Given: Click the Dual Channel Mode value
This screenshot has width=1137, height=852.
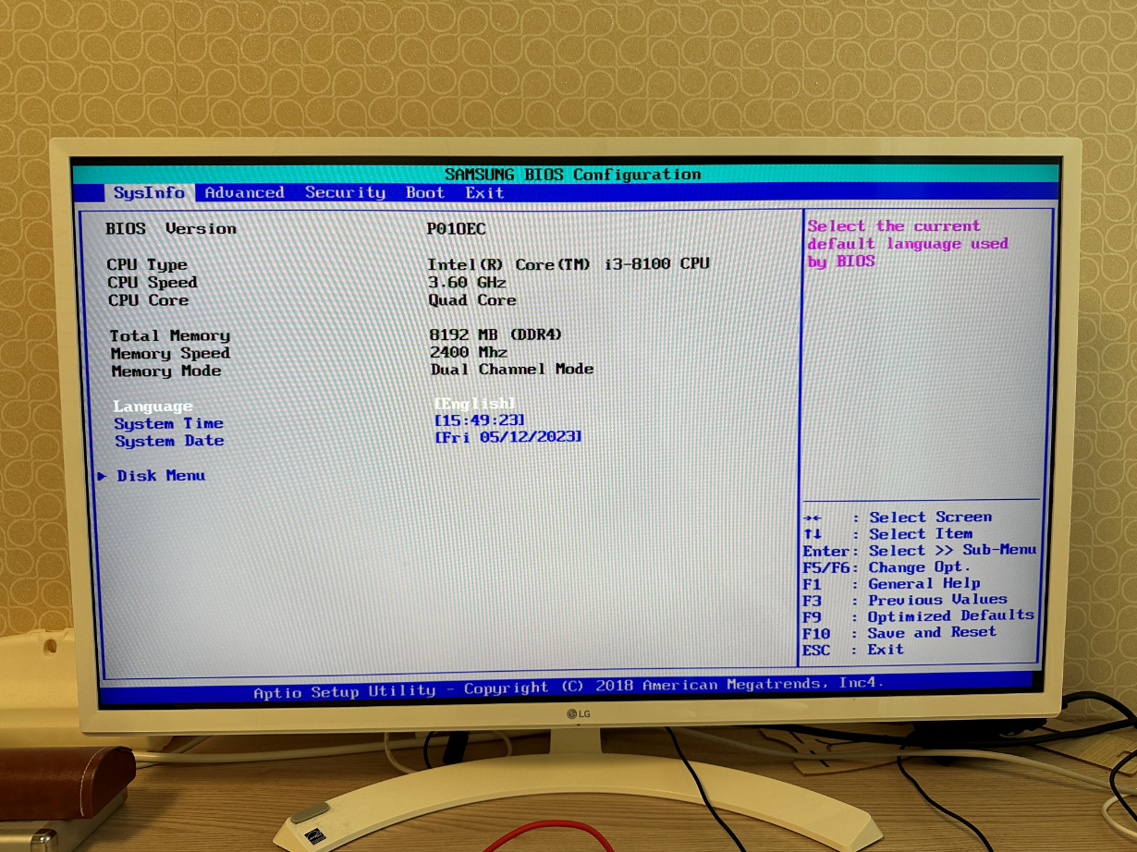Looking at the screenshot, I should pyautogui.click(x=512, y=369).
